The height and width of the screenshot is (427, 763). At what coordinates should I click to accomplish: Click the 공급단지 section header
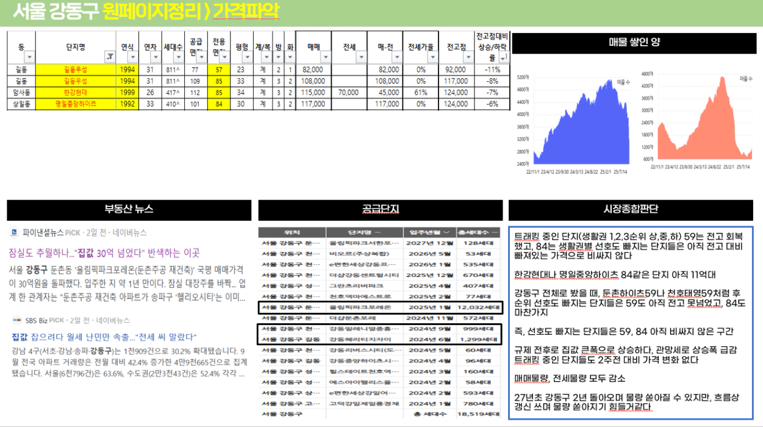click(381, 210)
